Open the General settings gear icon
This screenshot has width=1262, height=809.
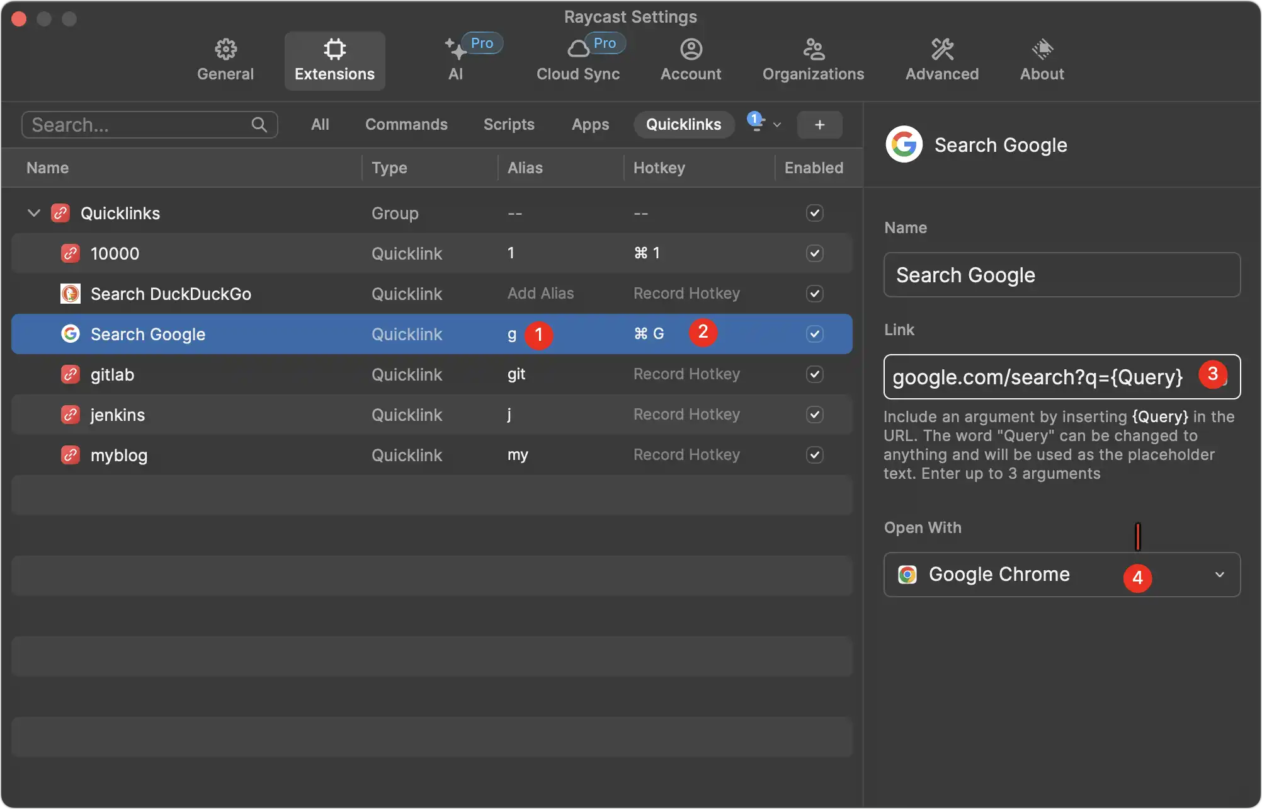[225, 49]
